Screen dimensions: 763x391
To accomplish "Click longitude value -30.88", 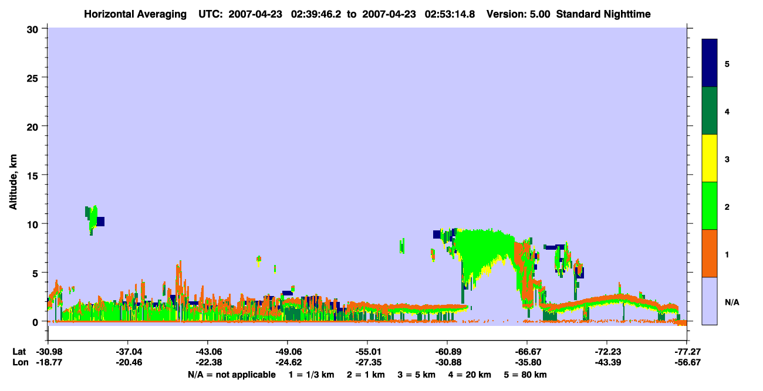I will pos(447,363).
